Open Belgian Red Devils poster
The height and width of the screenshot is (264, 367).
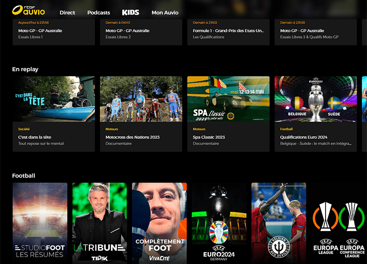pyautogui.click(x=279, y=223)
